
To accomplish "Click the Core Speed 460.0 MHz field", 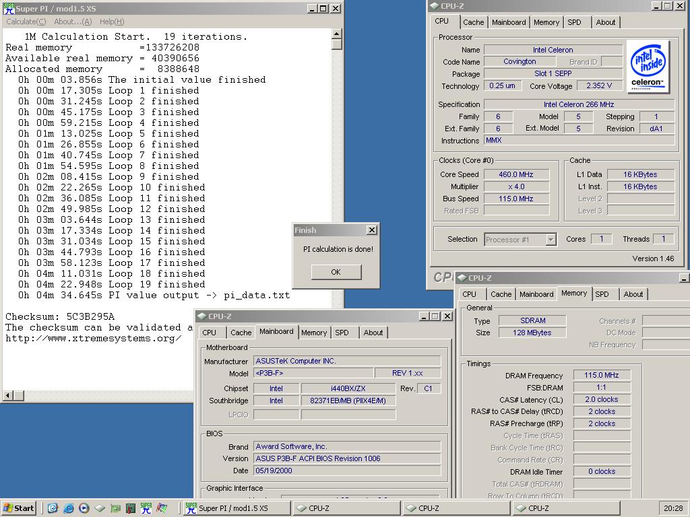I will [x=516, y=174].
